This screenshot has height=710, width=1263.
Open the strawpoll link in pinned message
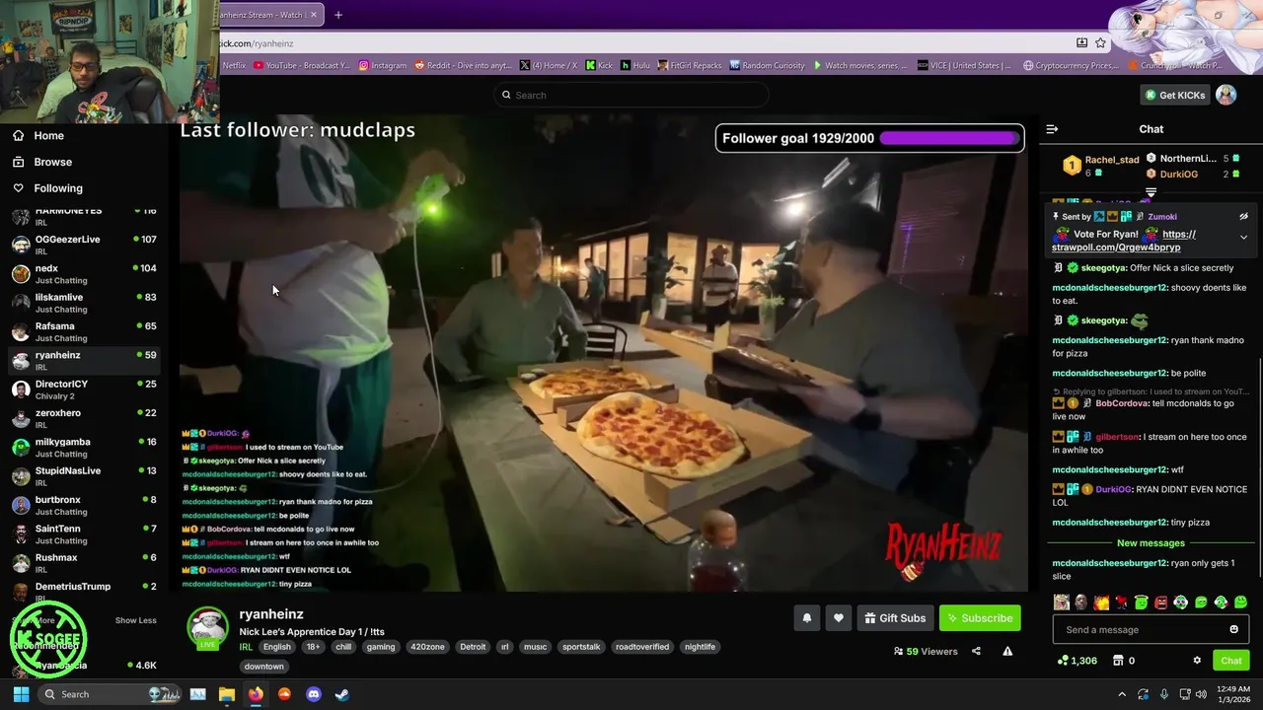[1125, 241]
